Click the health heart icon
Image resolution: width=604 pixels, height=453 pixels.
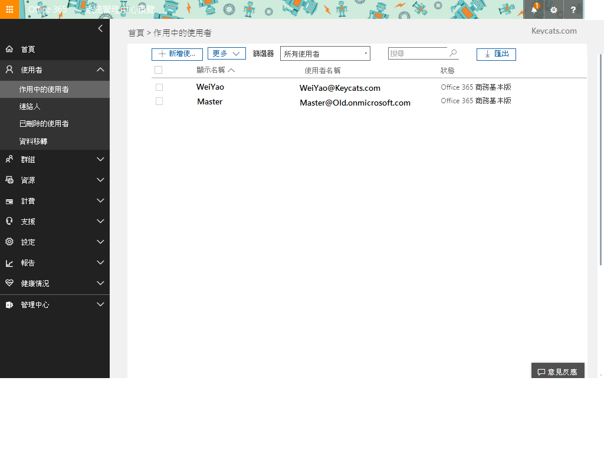[9, 283]
